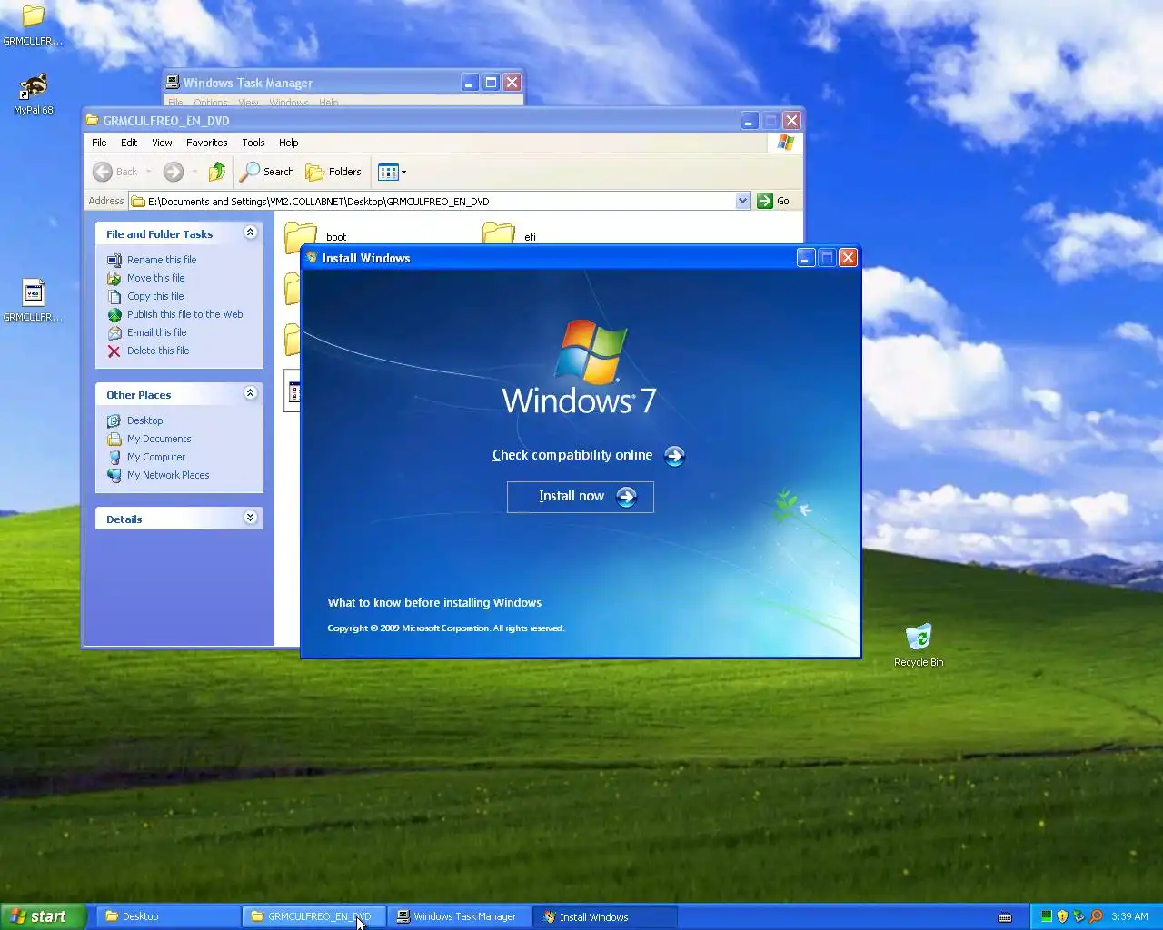Go to Desktop under Other Places

coord(145,420)
